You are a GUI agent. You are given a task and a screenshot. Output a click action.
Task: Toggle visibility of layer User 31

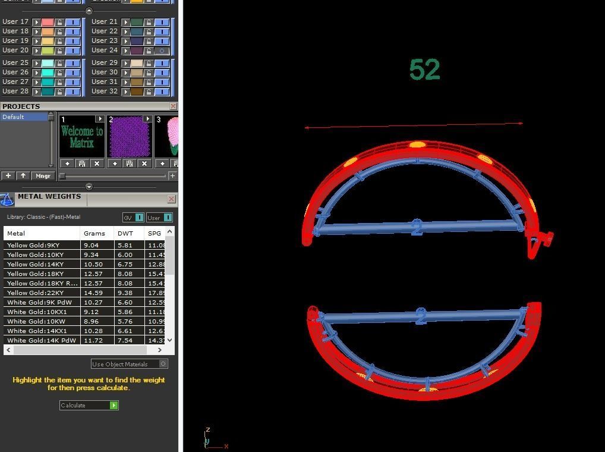click(x=162, y=82)
